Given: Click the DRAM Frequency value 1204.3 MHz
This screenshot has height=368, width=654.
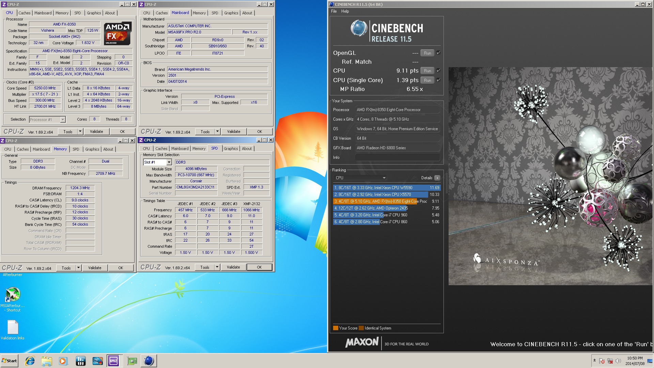Looking at the screenshot, I should (80, 188).
